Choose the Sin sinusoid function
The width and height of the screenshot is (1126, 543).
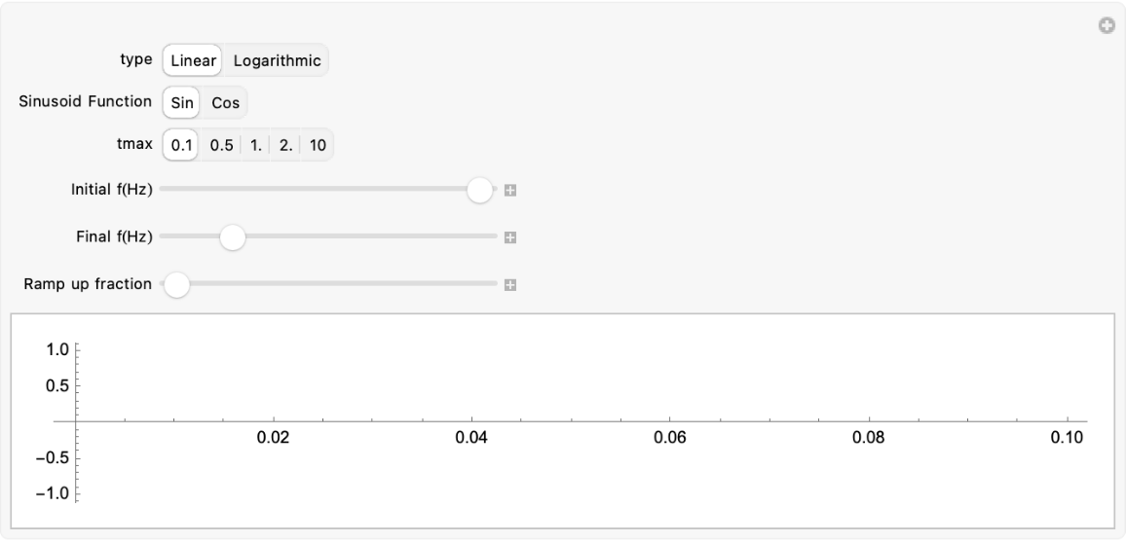coord(181,102)
